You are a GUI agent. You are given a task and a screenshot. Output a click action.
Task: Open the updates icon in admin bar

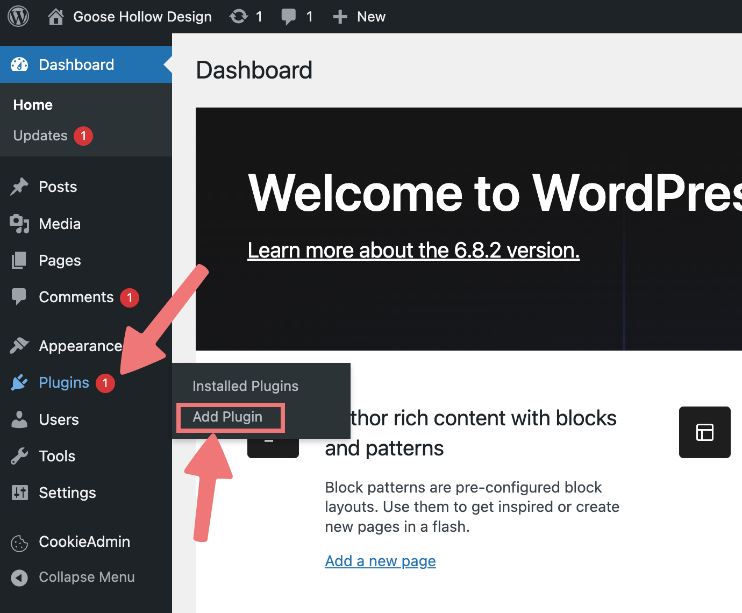(239, 17)
